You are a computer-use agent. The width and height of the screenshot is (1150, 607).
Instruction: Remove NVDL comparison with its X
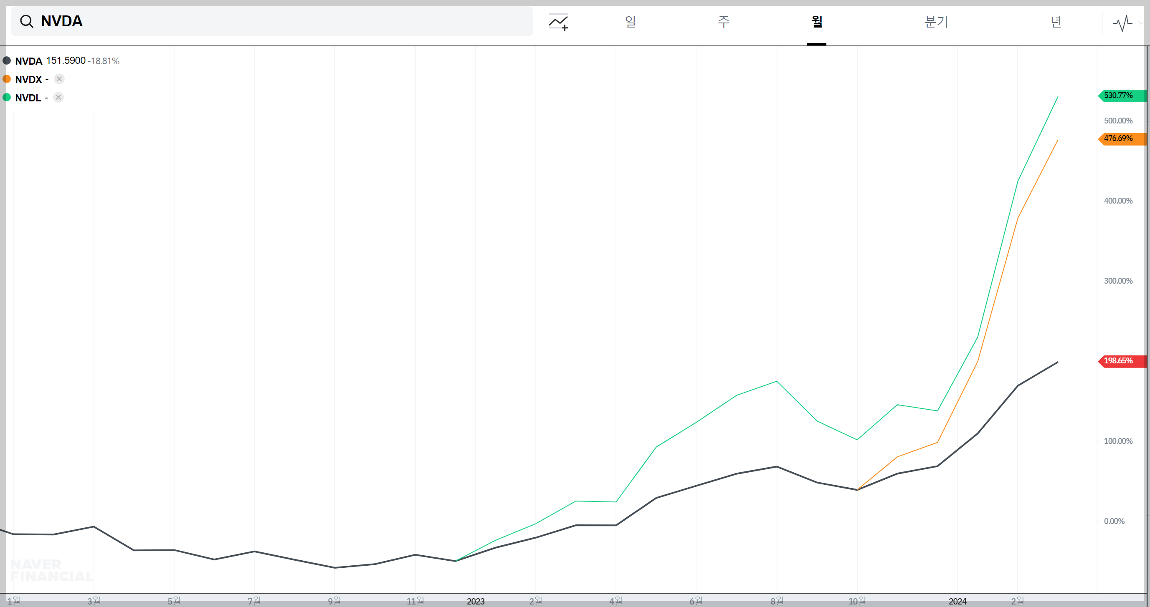tap(58, 97)
